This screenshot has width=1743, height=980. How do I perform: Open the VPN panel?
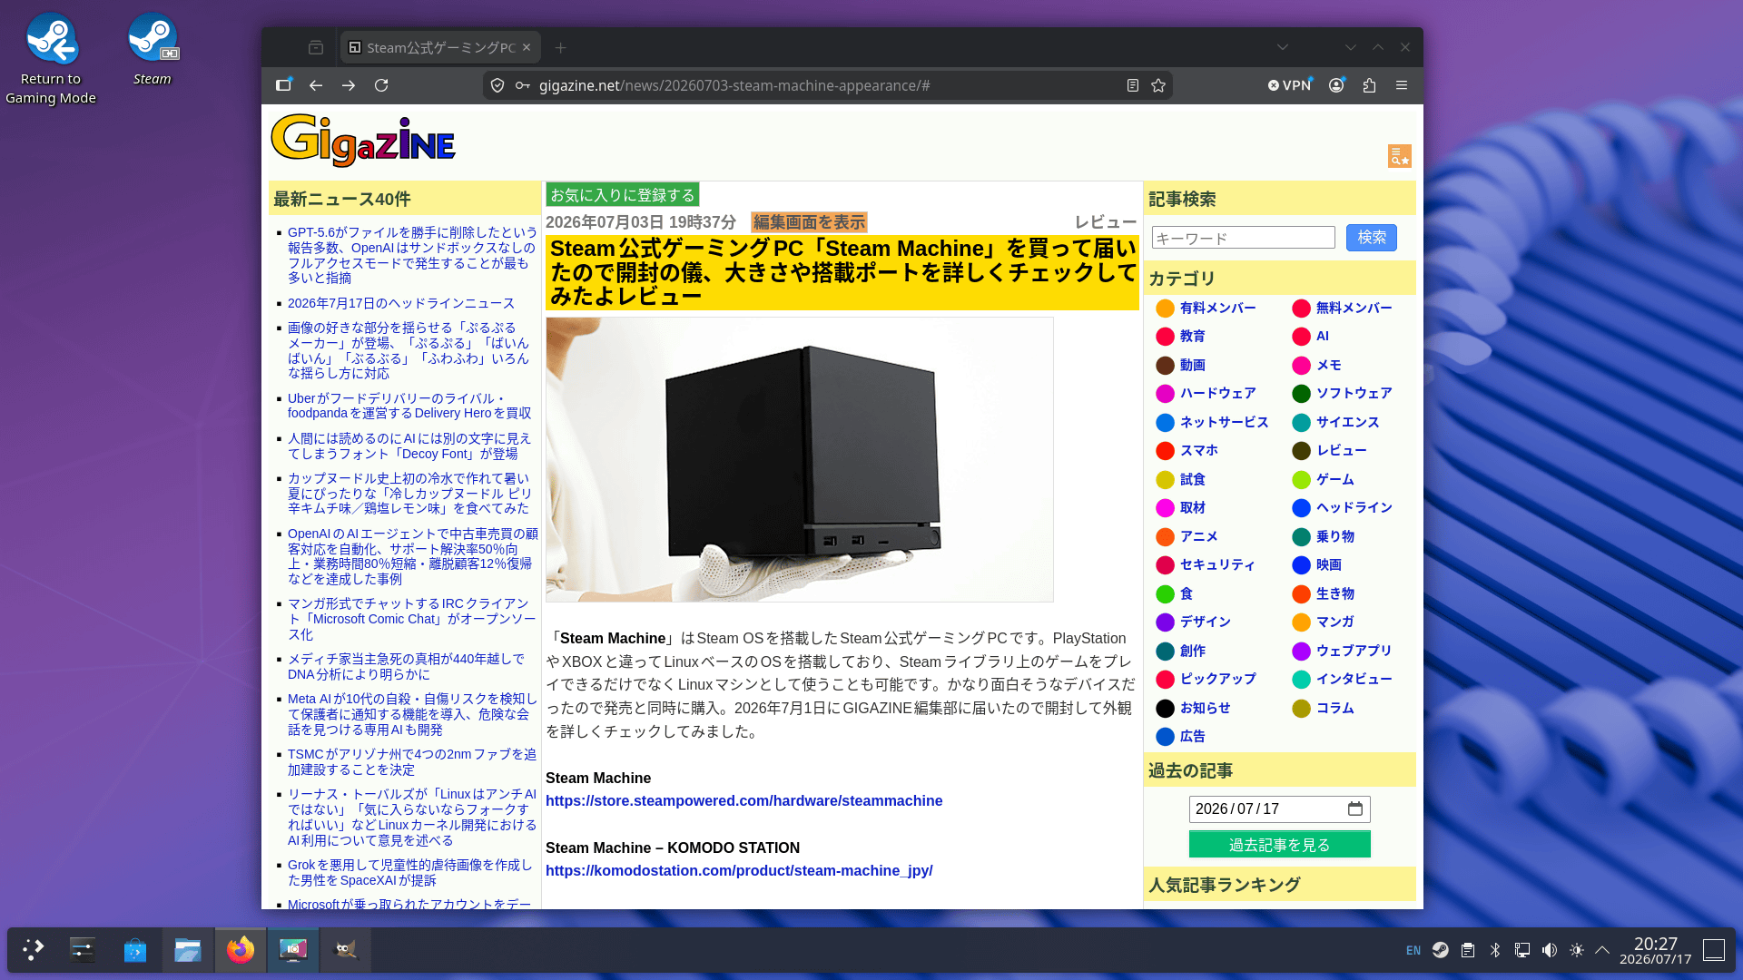coord(1289,85)
